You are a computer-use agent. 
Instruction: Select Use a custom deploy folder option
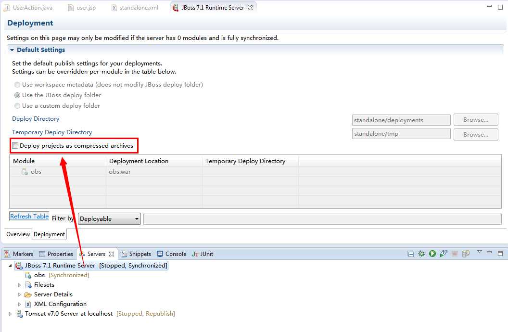[17, 106]
